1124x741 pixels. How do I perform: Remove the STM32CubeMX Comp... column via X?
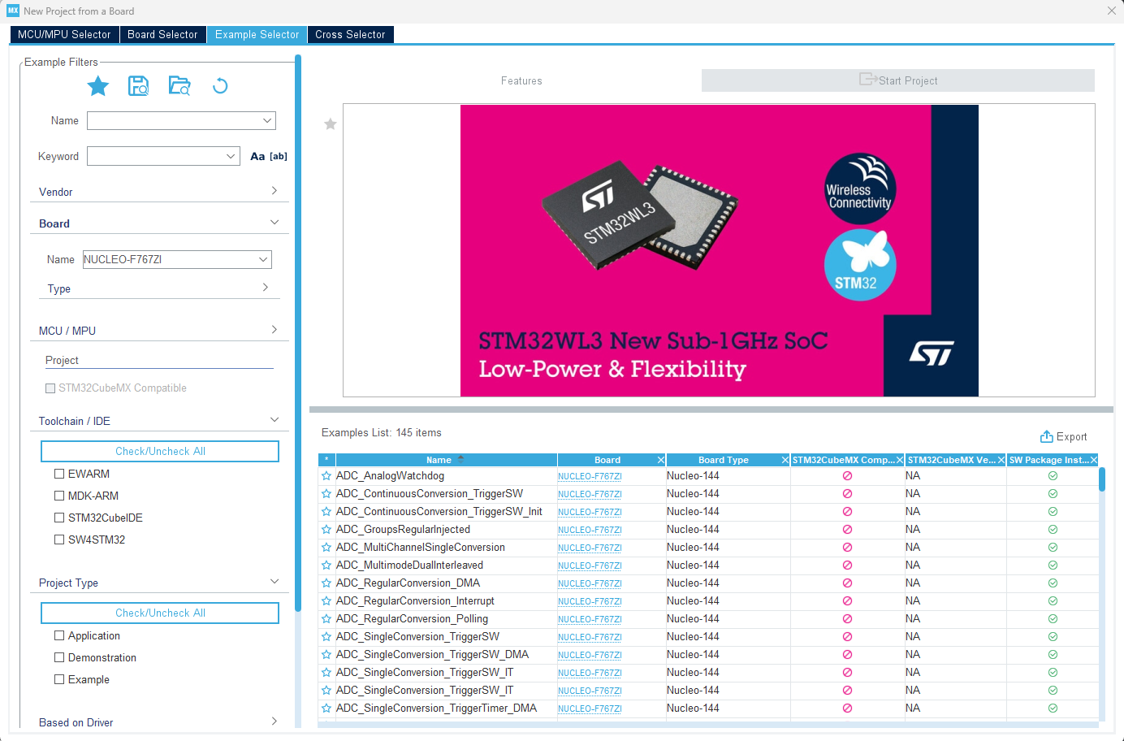(x=900, y=460)
